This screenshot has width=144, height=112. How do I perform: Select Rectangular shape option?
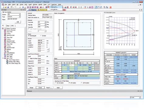(x=29, y=36)
